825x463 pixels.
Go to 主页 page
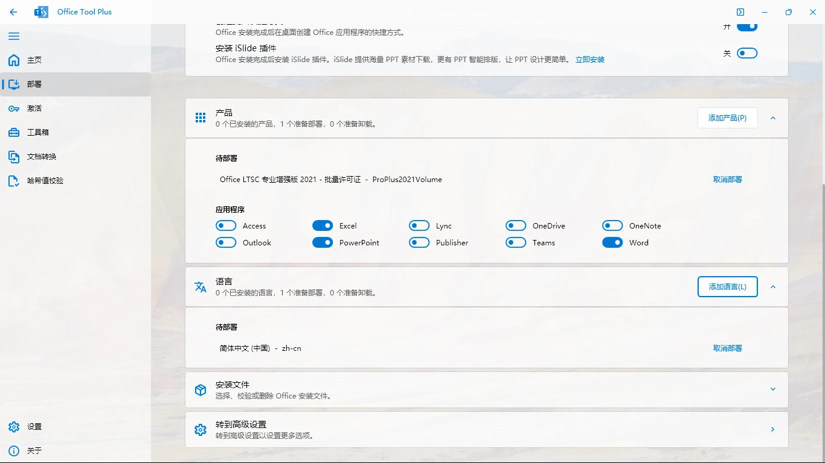coord(75,60)
